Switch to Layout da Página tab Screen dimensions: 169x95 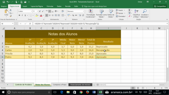coord(37,6)
